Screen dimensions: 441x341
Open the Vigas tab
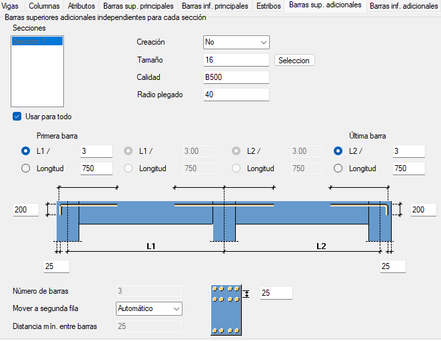(x=10, y=6)
